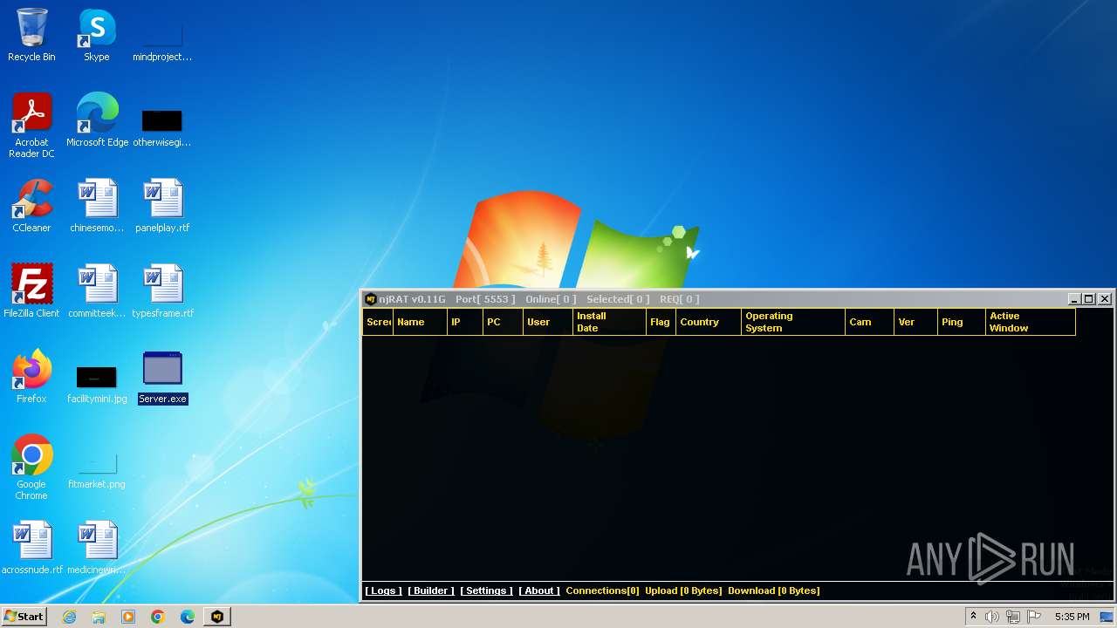The height and width of the screenshot is (628, 1117).
Task: Sort by the Flag column header
Action: (x=661, y=322)
